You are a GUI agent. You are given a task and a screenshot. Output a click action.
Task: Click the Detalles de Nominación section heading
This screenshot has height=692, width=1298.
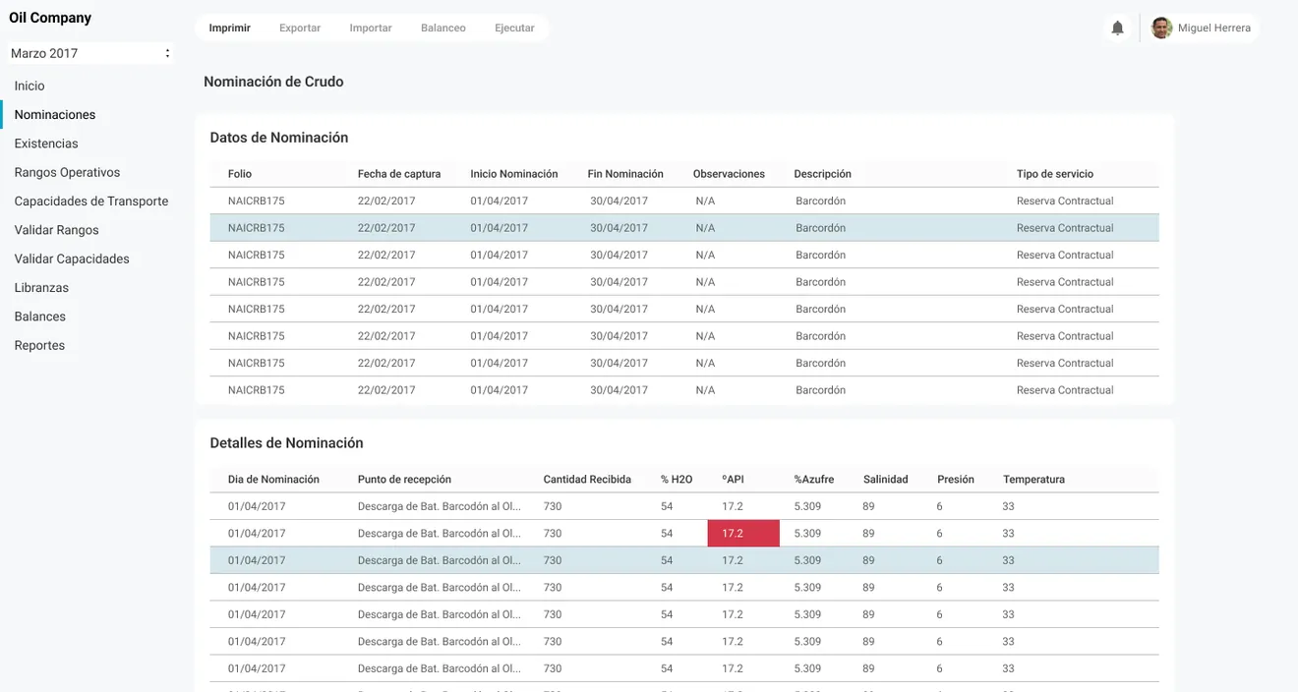tap(286, 443)
